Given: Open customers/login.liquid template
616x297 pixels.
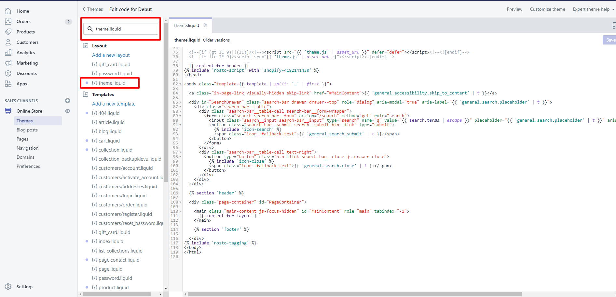Looking at the screenshot, I should 122,196.
